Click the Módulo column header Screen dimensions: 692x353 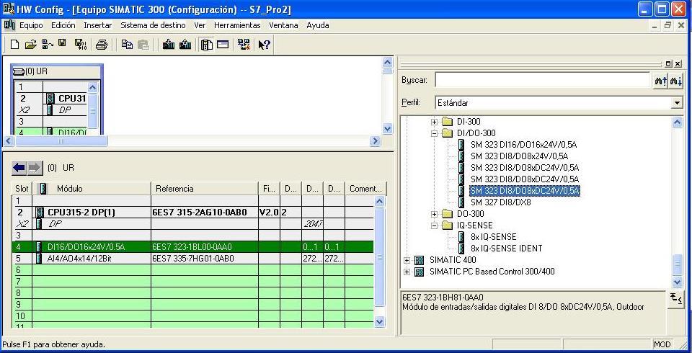pos(92,189)
